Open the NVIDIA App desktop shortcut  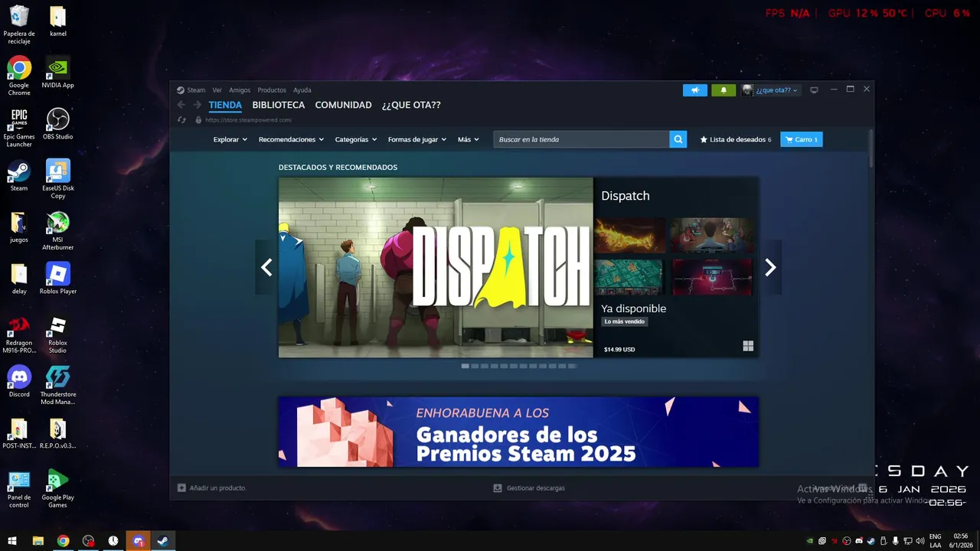(58, 72)
